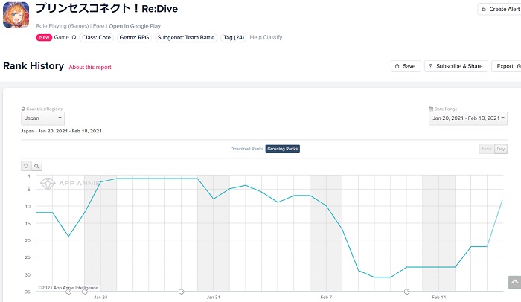Click the globe icon beside Countries/Regions

(23, 109)
